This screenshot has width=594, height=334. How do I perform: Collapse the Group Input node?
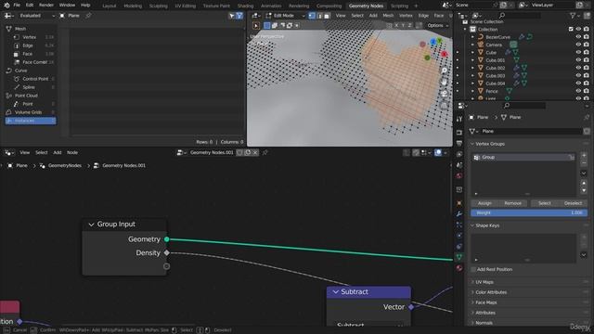coord(91,225)
